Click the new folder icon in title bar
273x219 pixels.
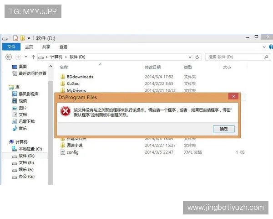click(22, 38)
